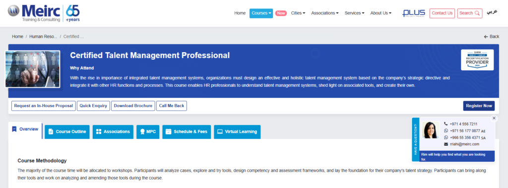Click the Quick Enquiry button
This screenshot has height=188, width=508.
click(x=93, y=106)
